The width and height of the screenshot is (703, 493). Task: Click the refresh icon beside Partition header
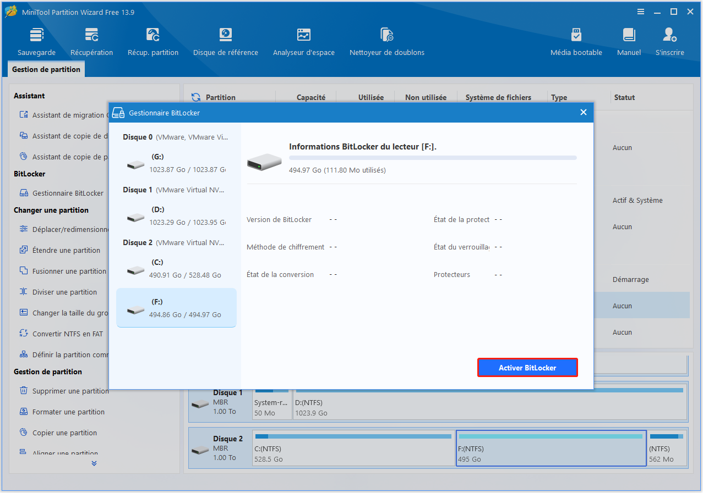(195, 97)
